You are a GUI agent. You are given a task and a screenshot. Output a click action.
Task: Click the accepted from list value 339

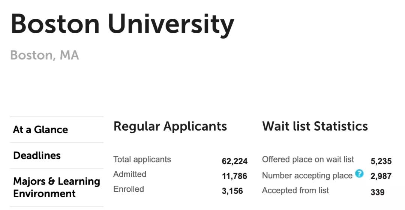click(377, 192)
